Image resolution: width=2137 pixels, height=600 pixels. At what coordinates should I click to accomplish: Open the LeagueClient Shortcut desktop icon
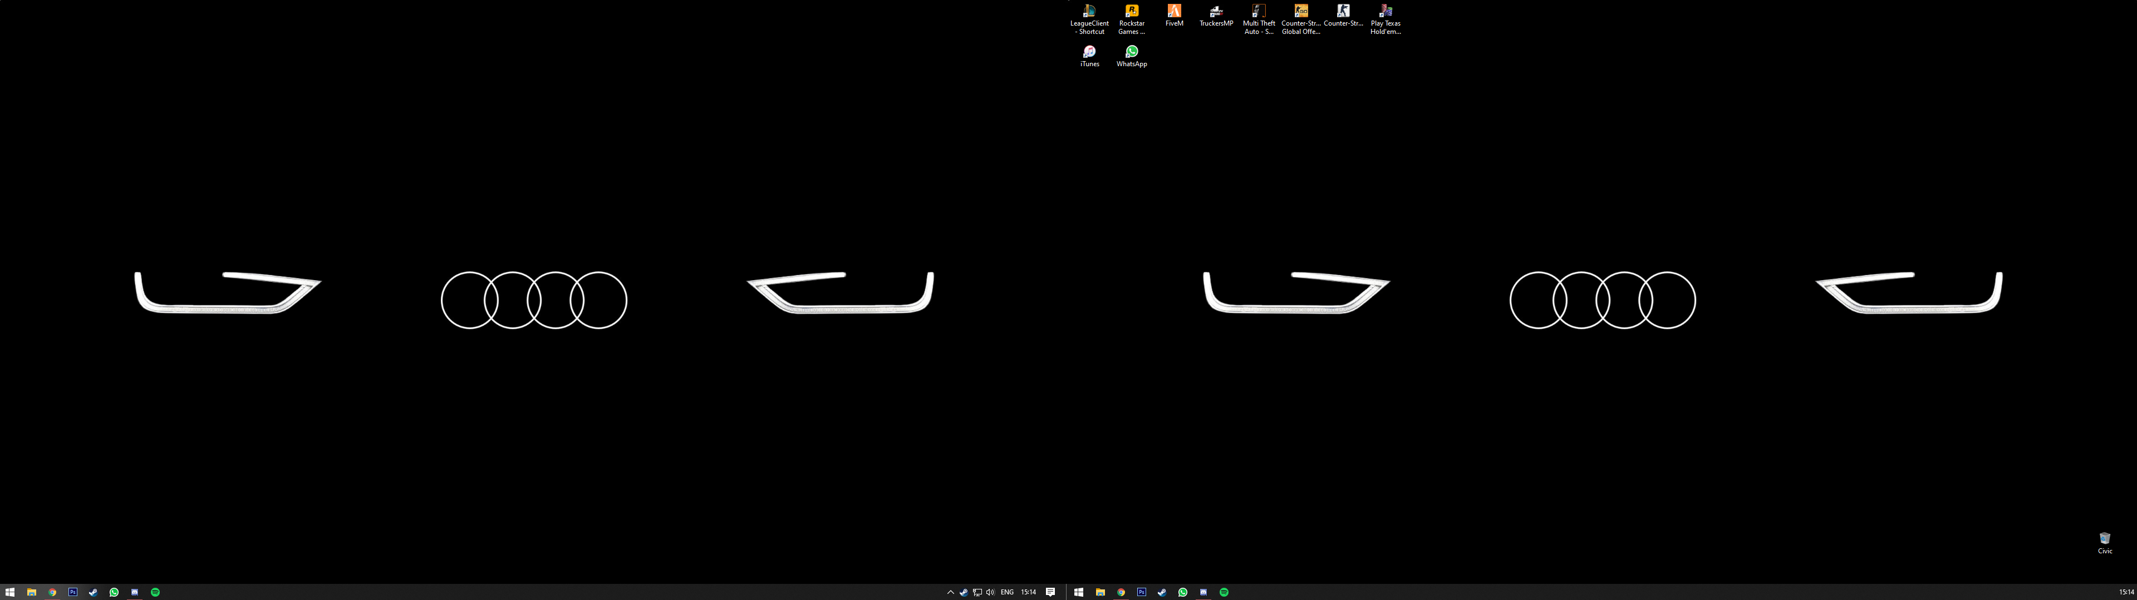tap(1089, 19)
